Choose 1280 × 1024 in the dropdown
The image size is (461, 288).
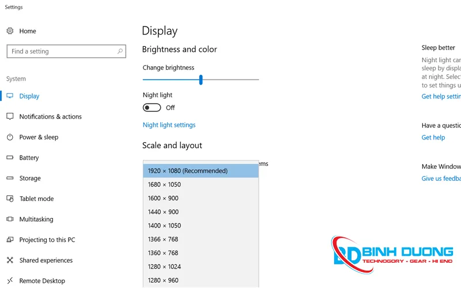[x=201, y=267]
